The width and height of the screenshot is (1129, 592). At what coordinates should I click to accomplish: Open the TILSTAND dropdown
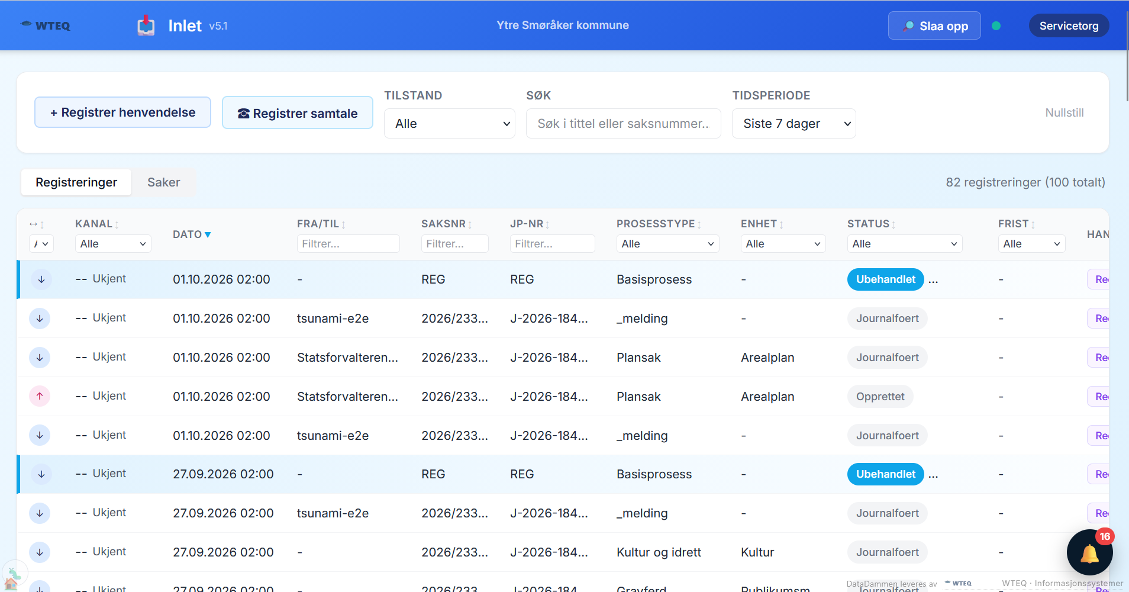(x=450, y=123)
